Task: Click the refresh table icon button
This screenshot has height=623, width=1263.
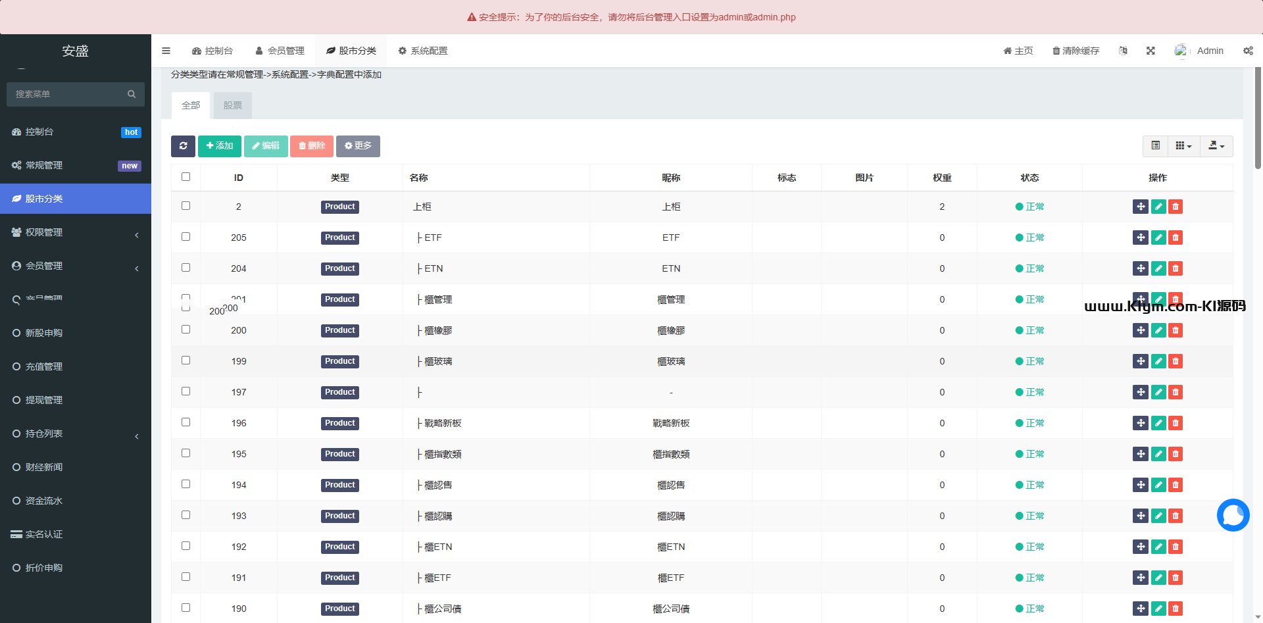Action: (x=183, y=146)
